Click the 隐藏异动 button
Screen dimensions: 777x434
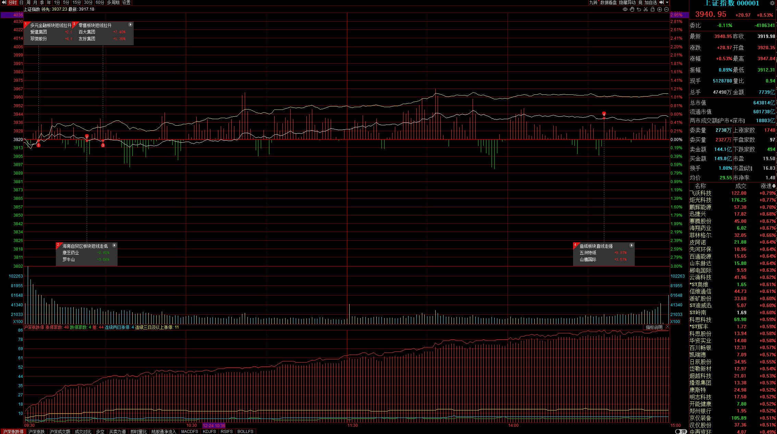pos(627,2)
